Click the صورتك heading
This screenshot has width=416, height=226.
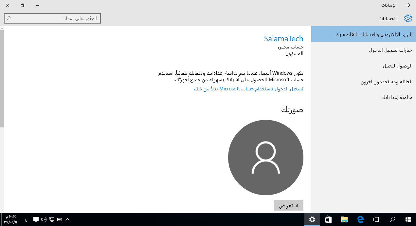pos(292,109)
